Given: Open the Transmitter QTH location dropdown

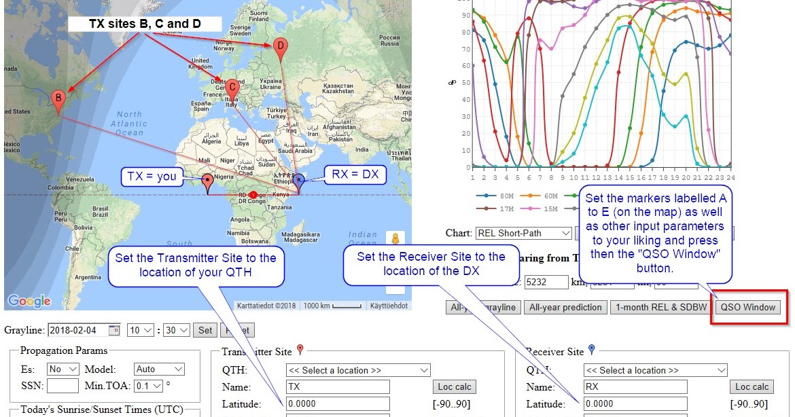Looking at the screenshot, I should pos(358,369).
